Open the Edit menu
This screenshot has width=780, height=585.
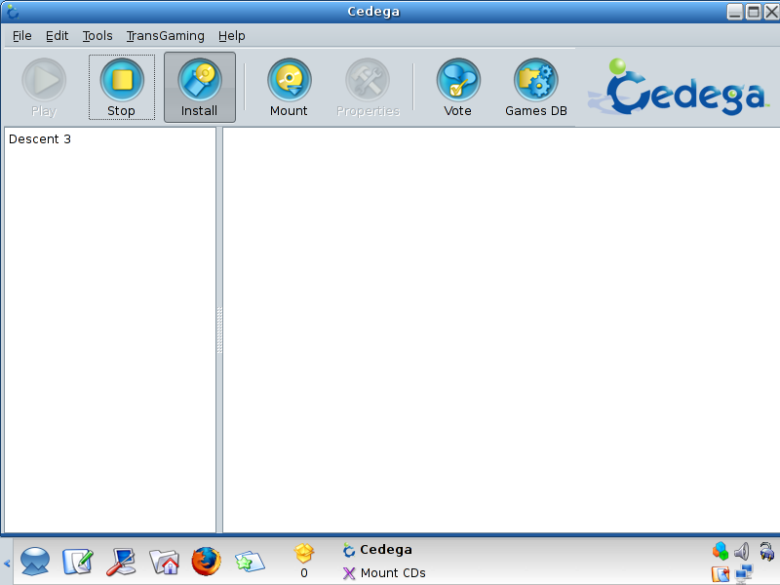(58, 36)
